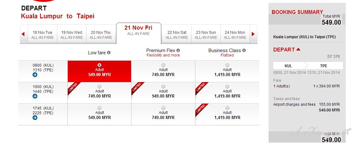Image resolution: width=355 pixels, height=143 pixels.
Task: Collapse the DEPART section in booking summary
Action: pos(298,49)
